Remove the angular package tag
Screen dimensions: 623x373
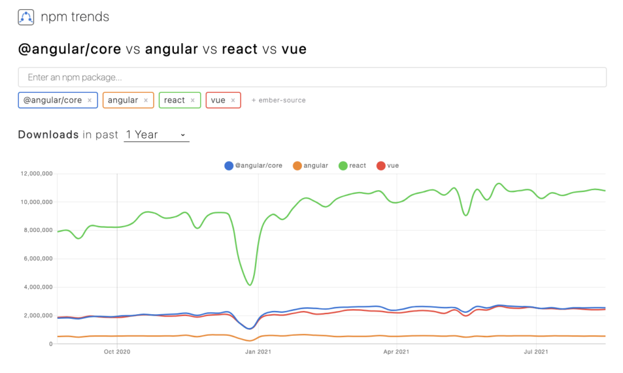(145, 100)
